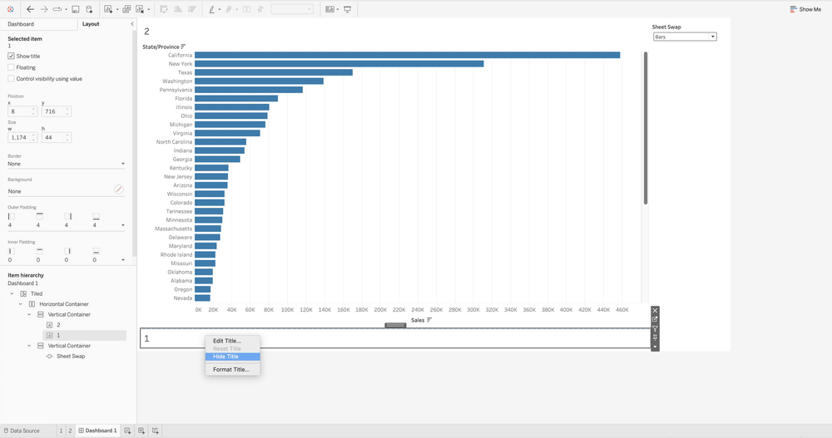
Task: Open the Border None dropdown
Action: (x=67, y=164)
